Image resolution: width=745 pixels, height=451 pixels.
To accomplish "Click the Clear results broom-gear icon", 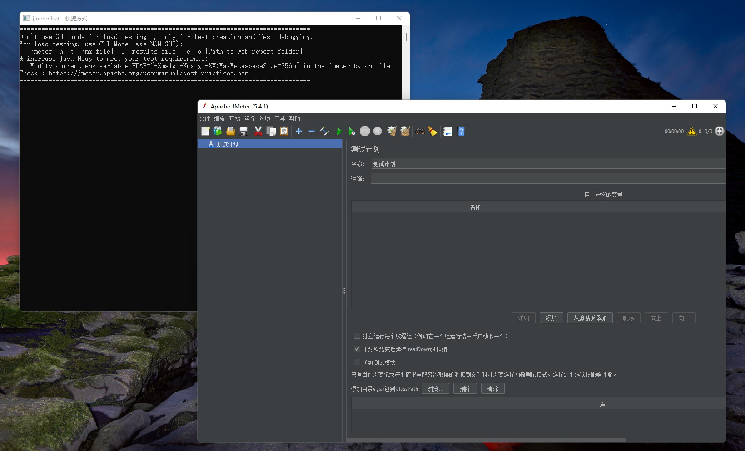I will click(x=392, y=131).
